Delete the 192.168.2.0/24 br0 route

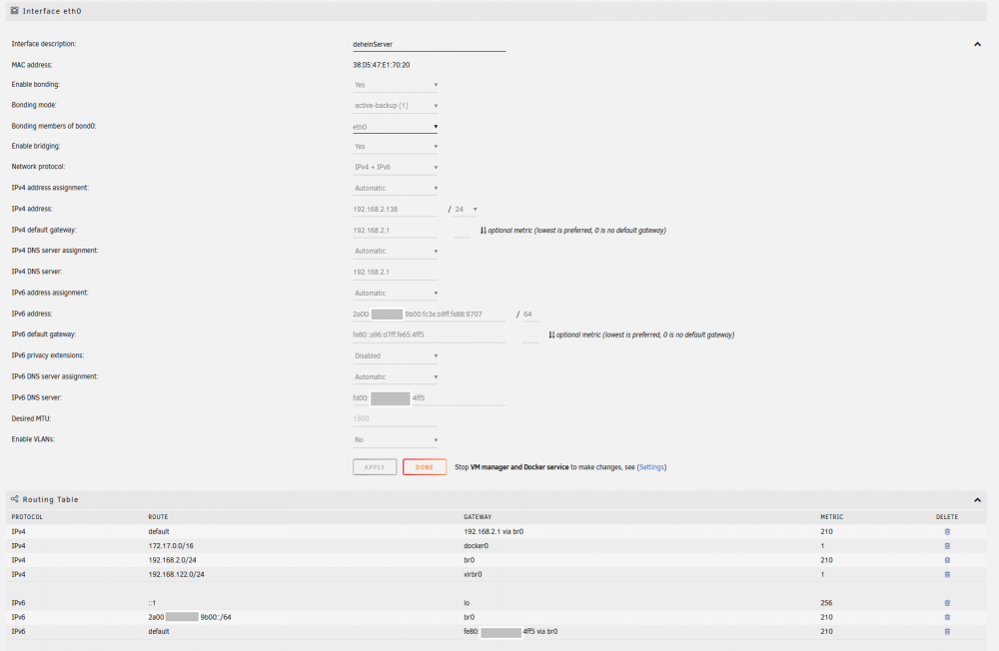point(947,560)
